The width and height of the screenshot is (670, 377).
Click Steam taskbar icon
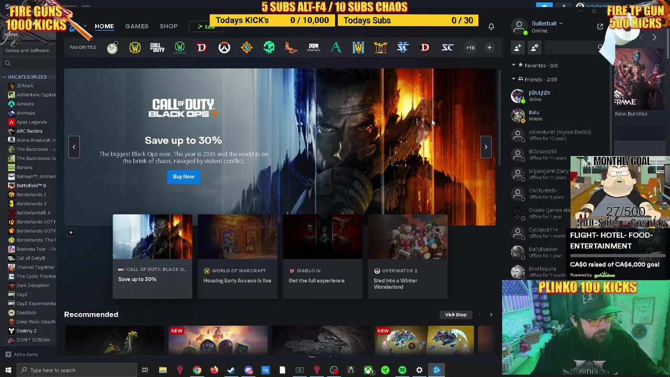tap(231, 370)
